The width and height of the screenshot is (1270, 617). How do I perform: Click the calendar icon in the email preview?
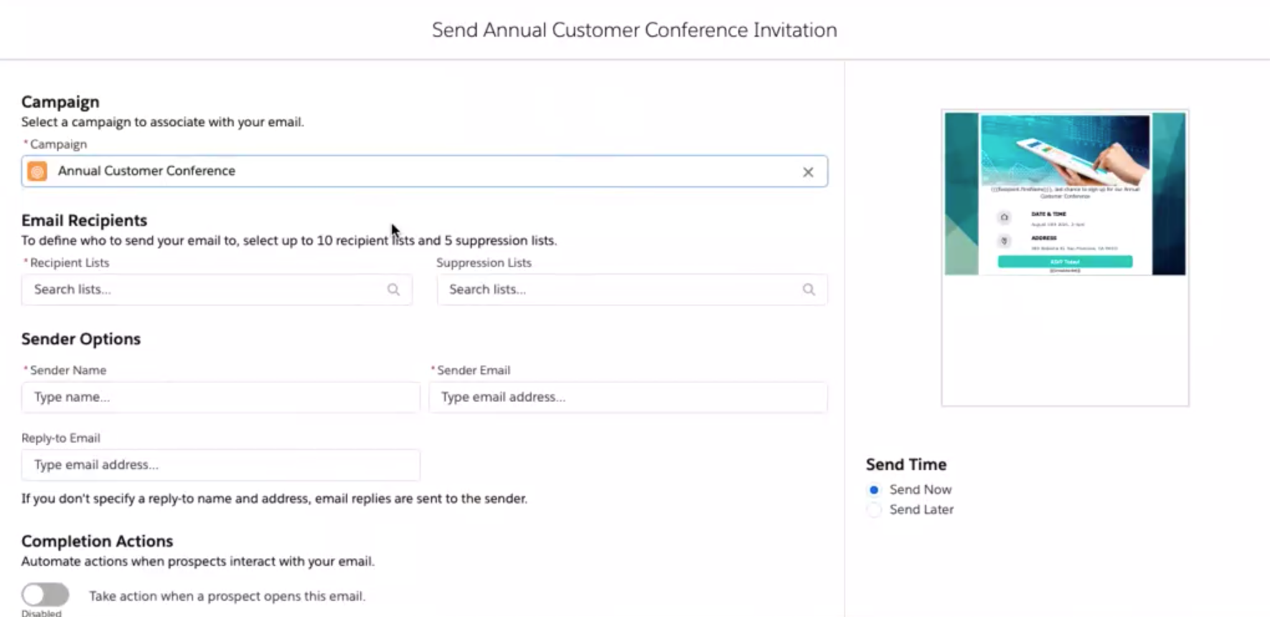pos(1004,217)
